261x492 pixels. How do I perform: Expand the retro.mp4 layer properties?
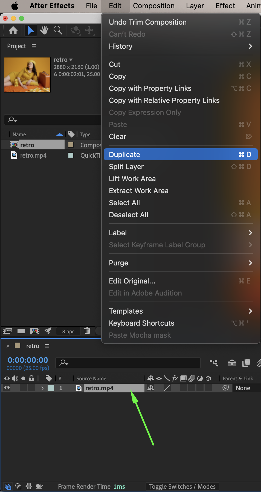pos(42,388)
